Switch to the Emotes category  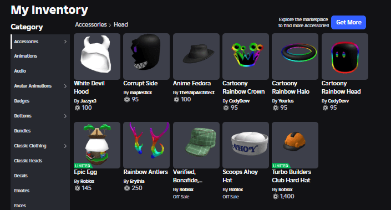[x=22, y=191]
